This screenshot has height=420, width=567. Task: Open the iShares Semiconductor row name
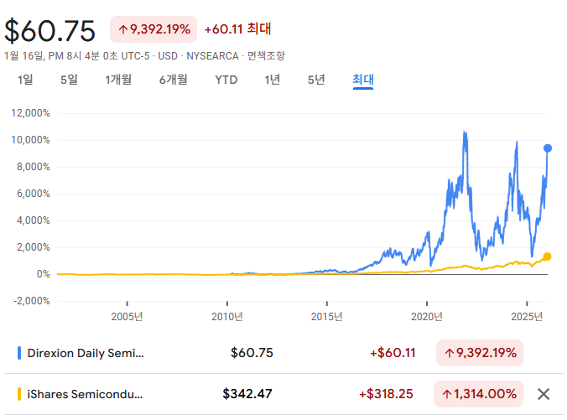[x=86, y=394]
